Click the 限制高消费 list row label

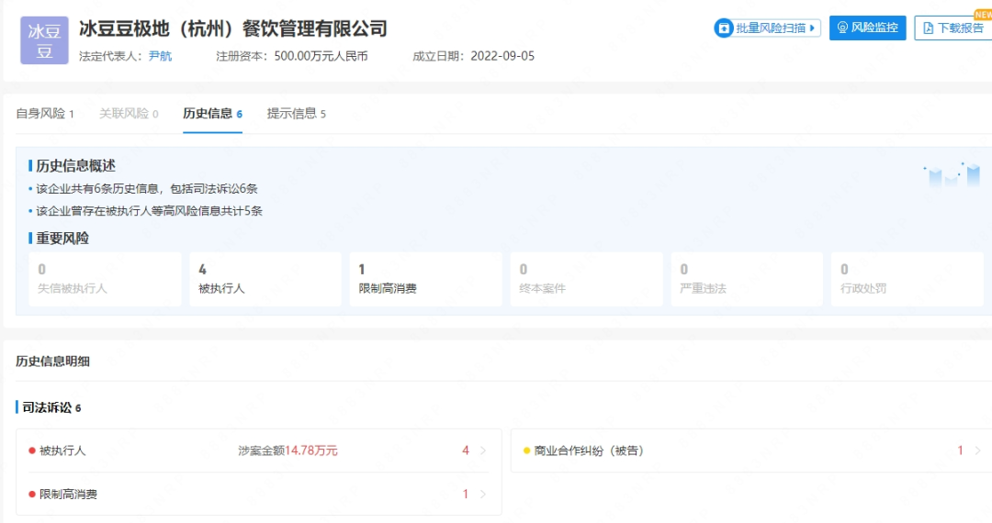pos(68,495)
